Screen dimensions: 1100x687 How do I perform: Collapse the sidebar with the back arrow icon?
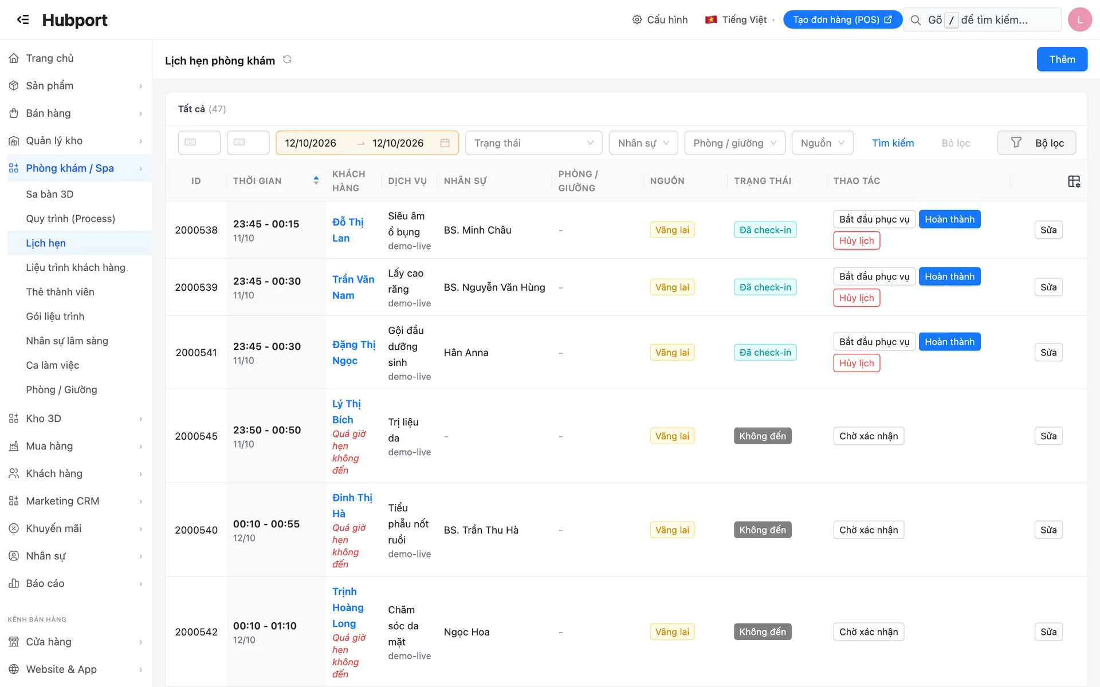pos(23,19)
